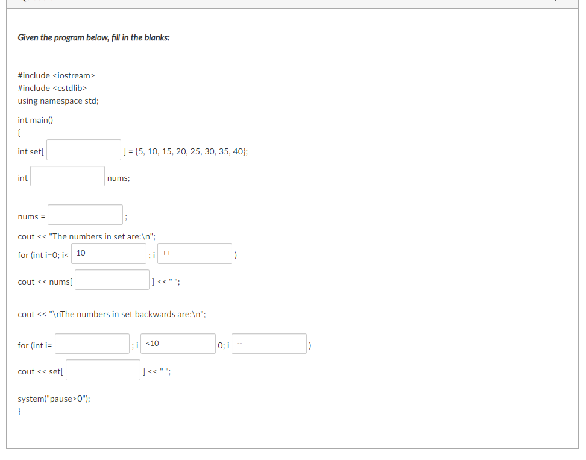Click the blank between 'int' and 'nums;'

(66, 177)
